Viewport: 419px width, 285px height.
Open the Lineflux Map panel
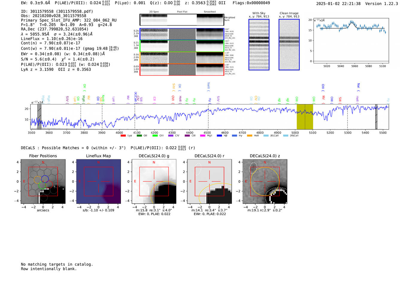tap(98, 182)
